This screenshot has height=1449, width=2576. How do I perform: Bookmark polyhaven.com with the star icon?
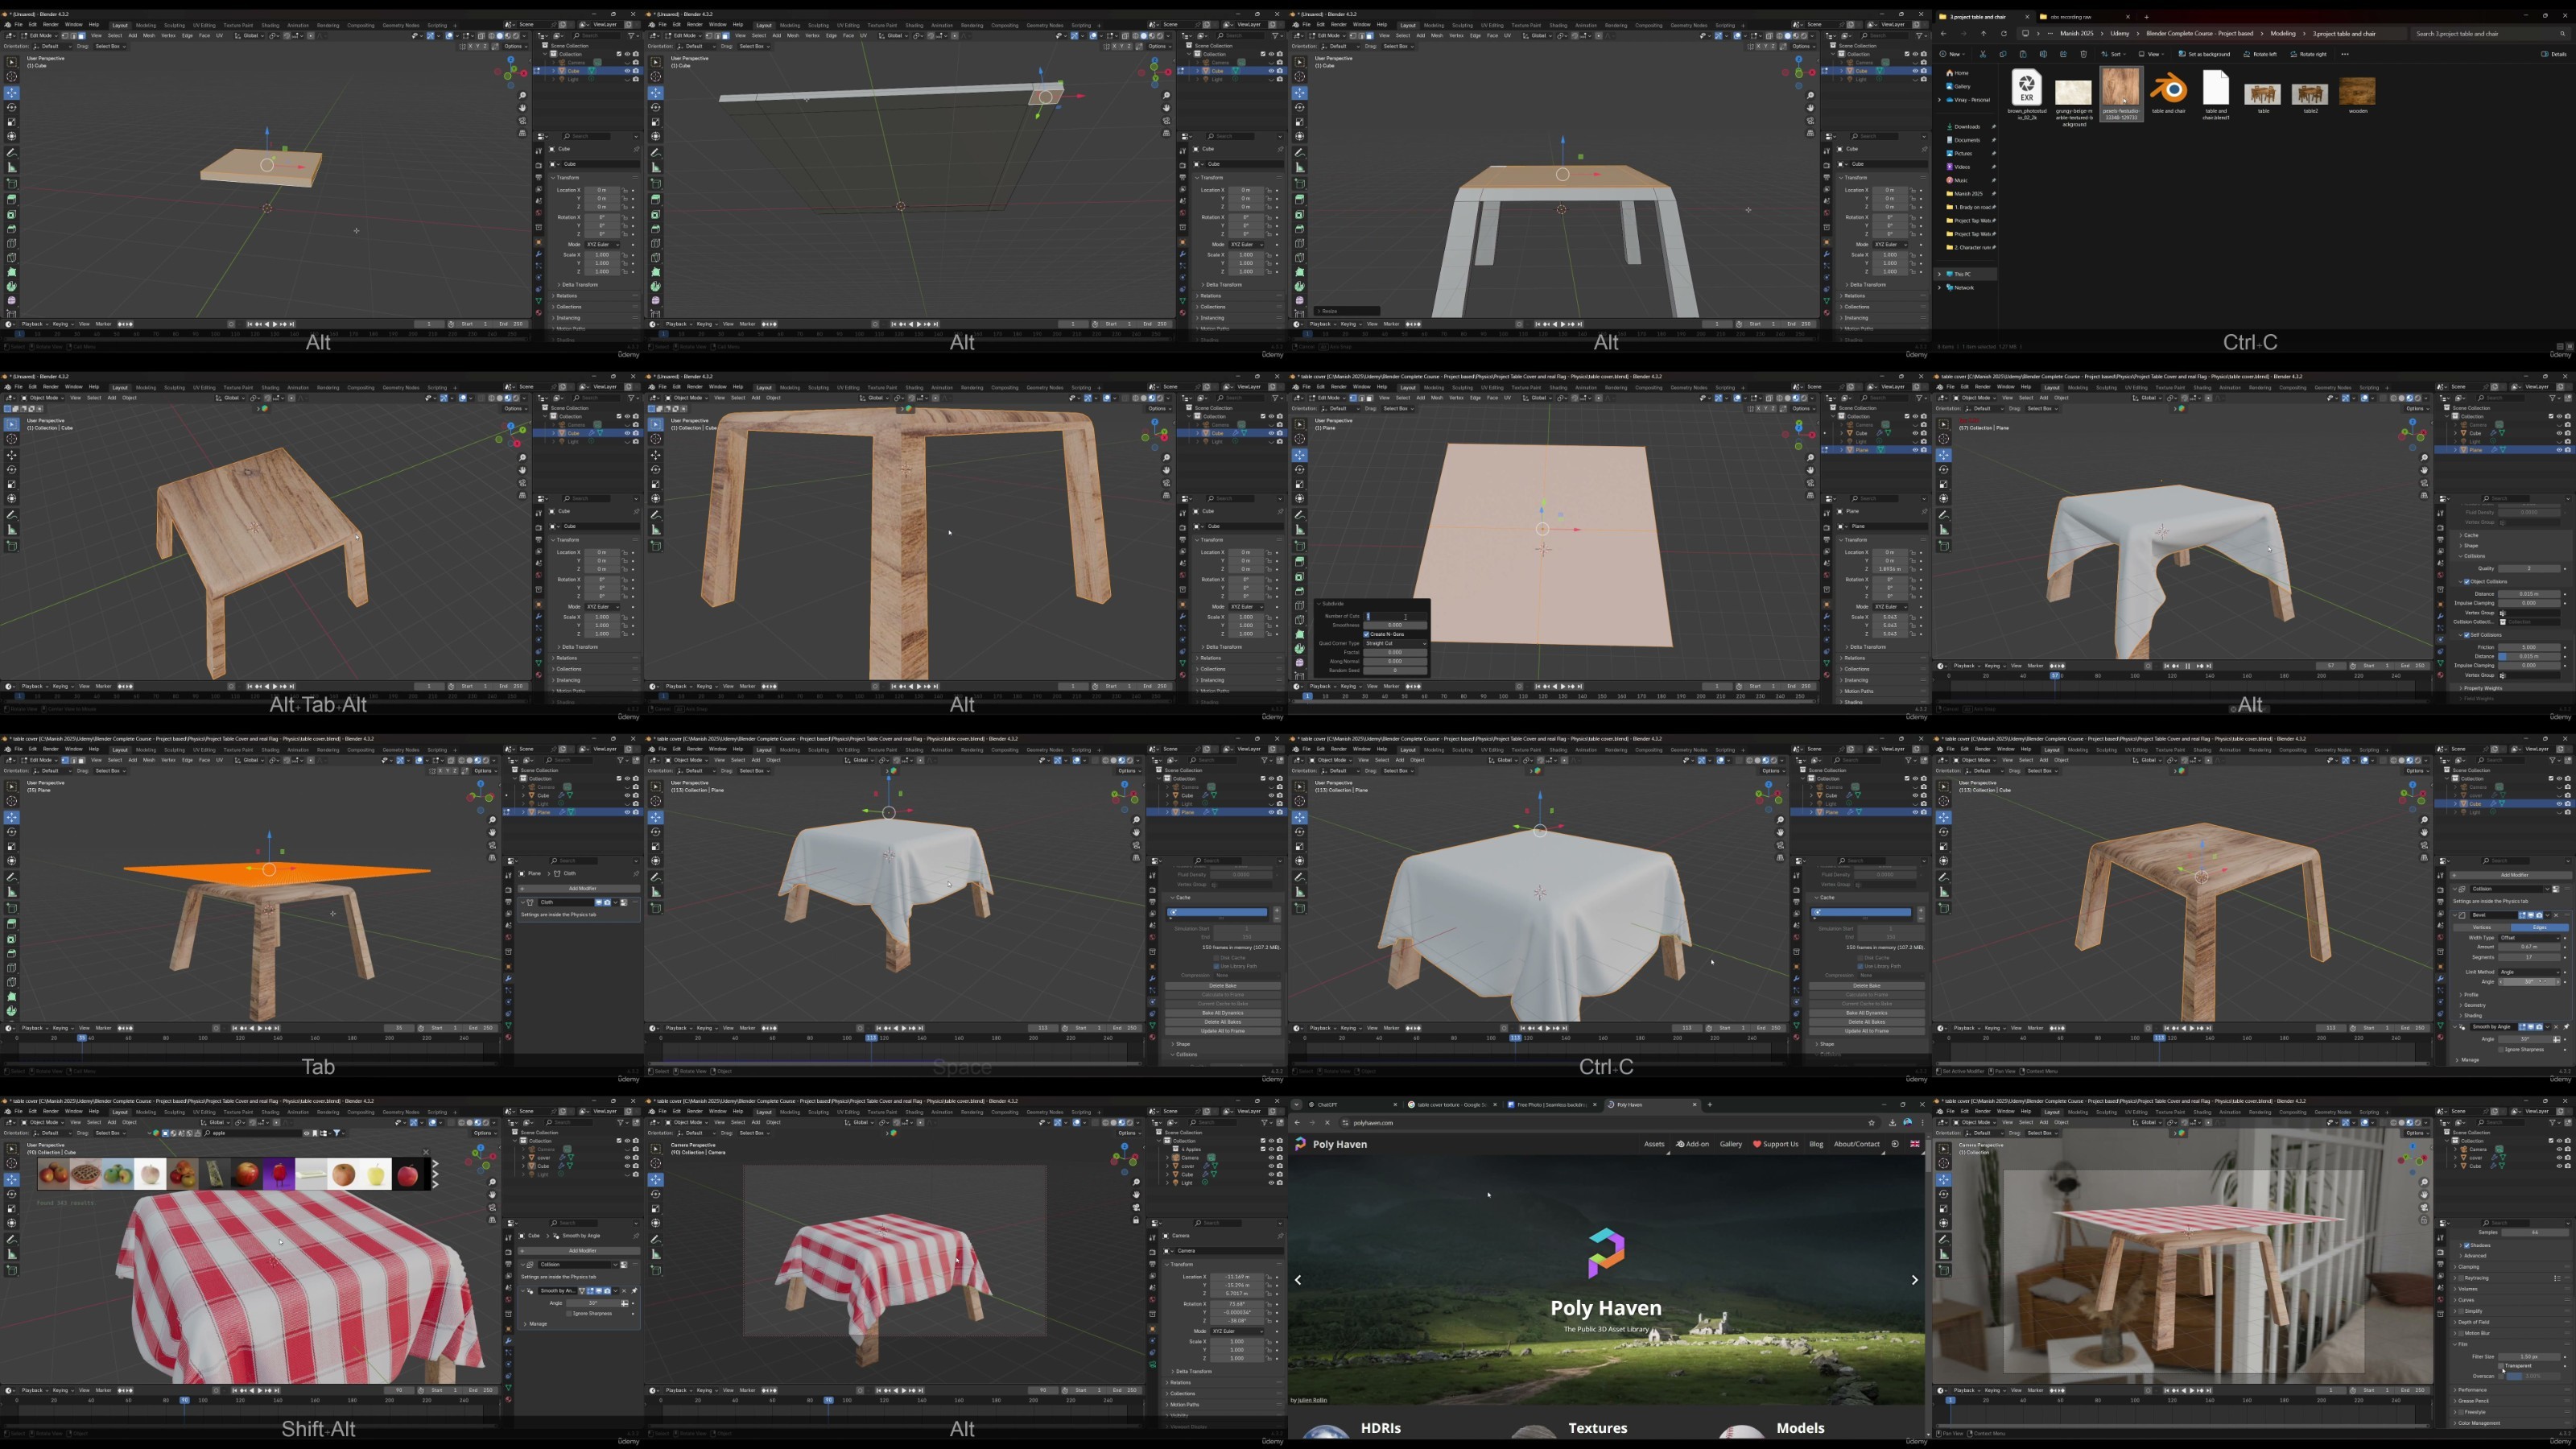pos(1871,1122)
